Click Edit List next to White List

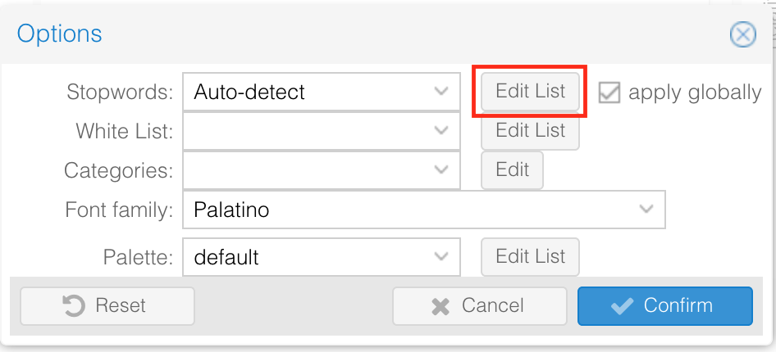[530, 130]
